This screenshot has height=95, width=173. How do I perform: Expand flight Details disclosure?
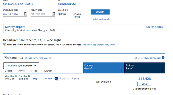pyautogui.click(x=64, y=78)
